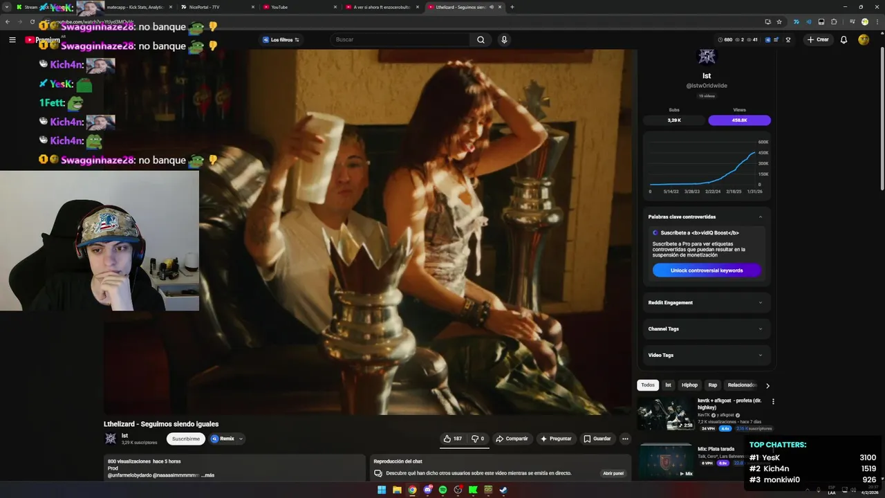This screenshot has width=885, height=498.
Task: Like the video with thumbs up
Action: pos(453,439)
